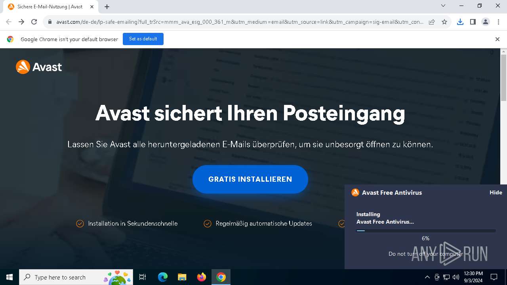Share this page using share icon

tap(432, 22)
